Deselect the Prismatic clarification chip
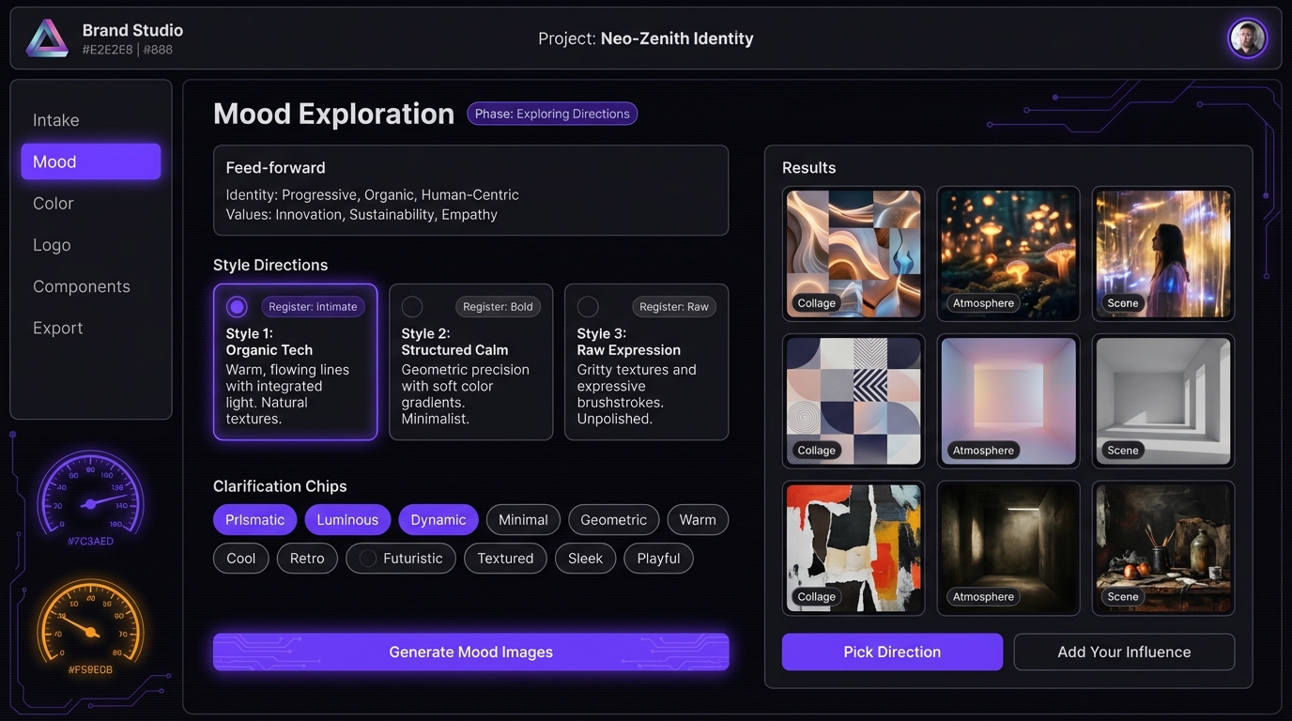This screenshot has height=721, width=1292. (254, 519)
